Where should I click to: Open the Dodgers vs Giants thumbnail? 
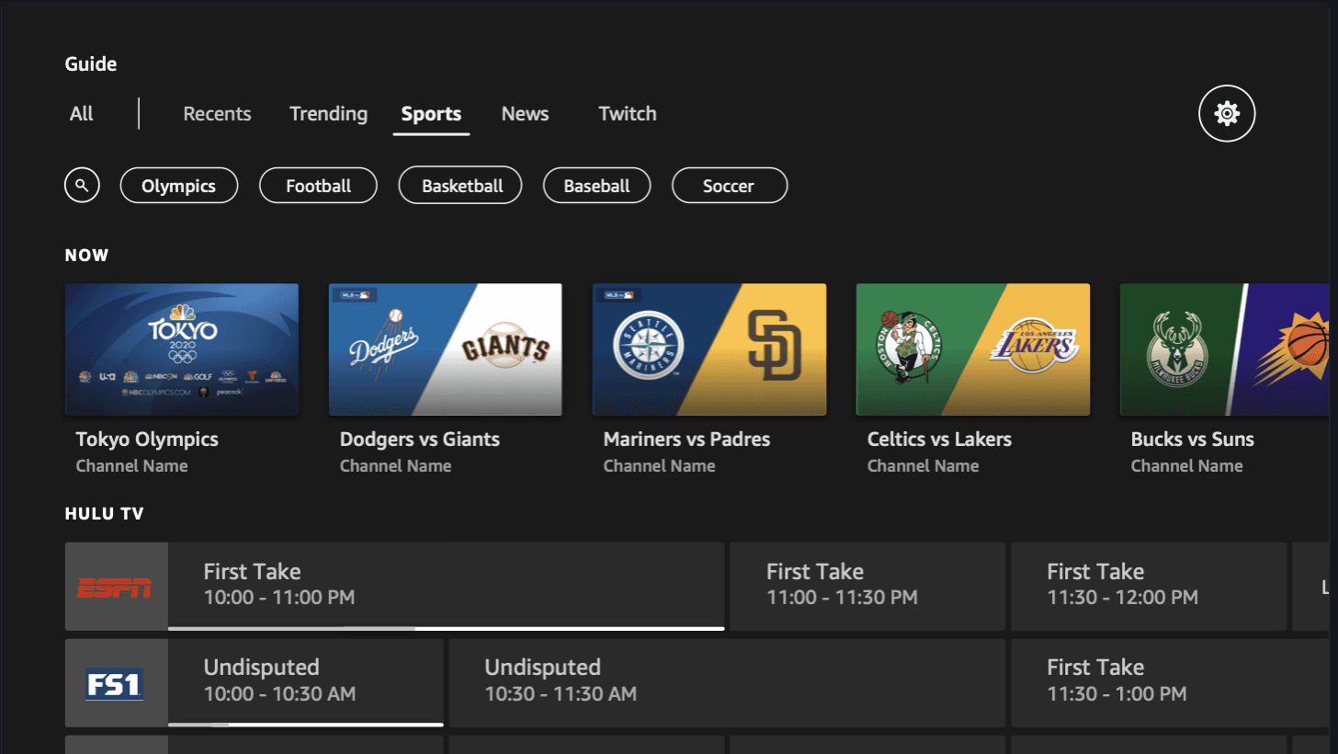coord(446,349)
